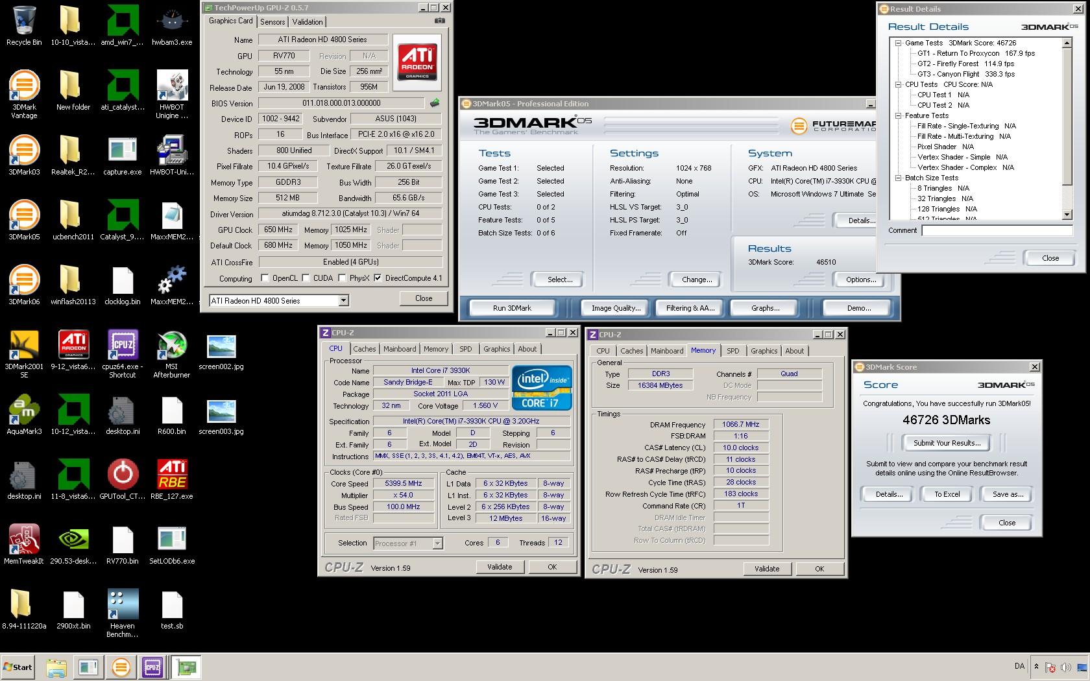Click Validate in left CPU-Z window
The image size is (1090, 681).
(x=500, y=567)
